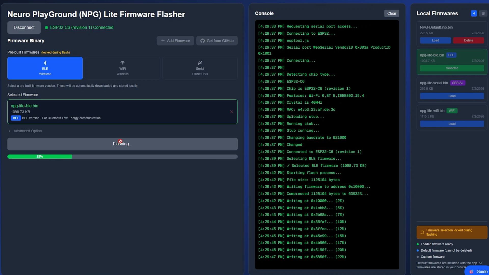Remove selected firmware npg-lite-ble.bin with the X
The image size is (489, 275).
click(x=232, y=112)
